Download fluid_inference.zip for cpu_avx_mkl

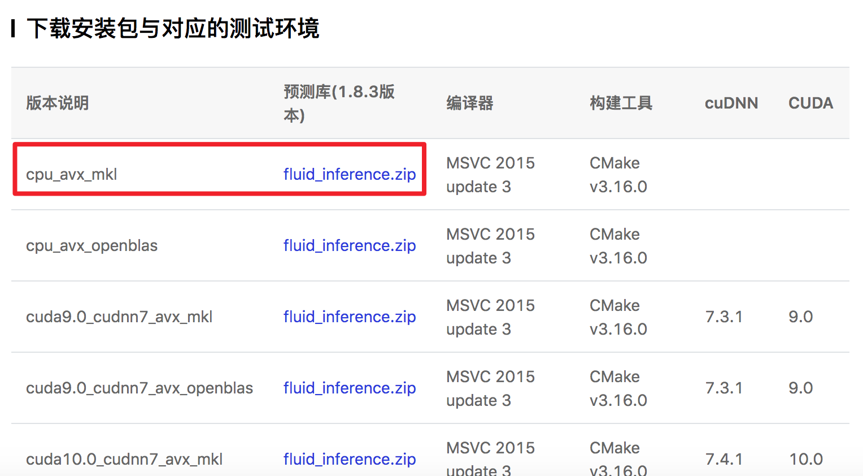[x=349, y=174]
